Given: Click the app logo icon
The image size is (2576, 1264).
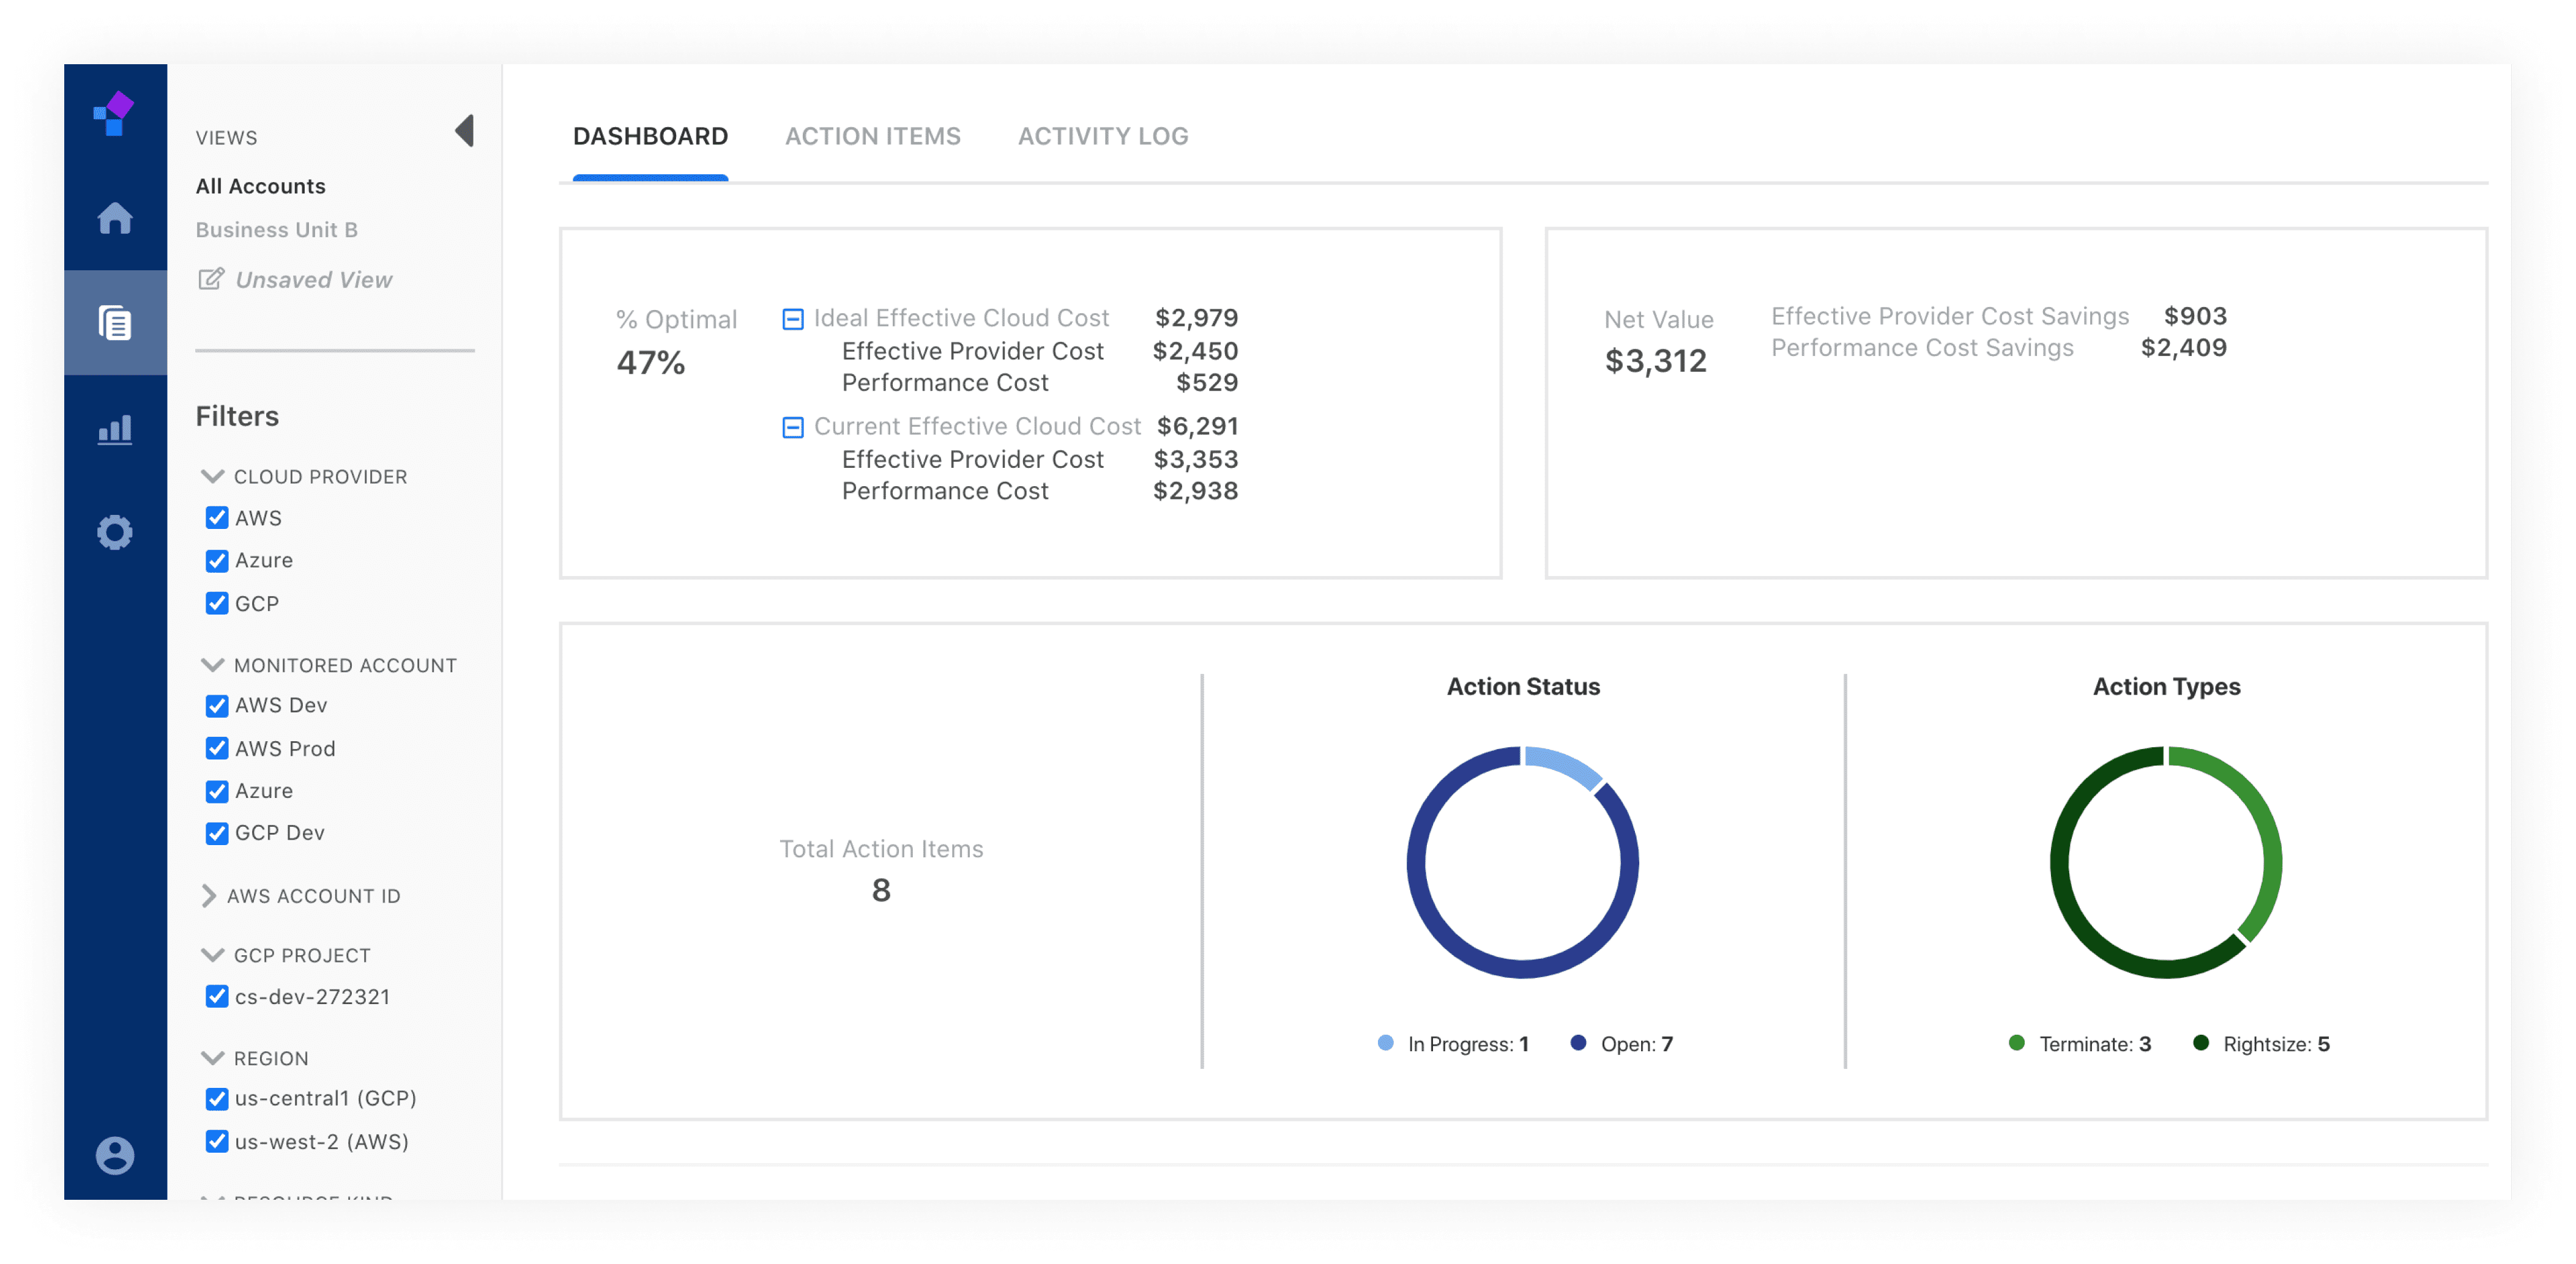Looking at the screenshot, I should [x=114, y=113].
